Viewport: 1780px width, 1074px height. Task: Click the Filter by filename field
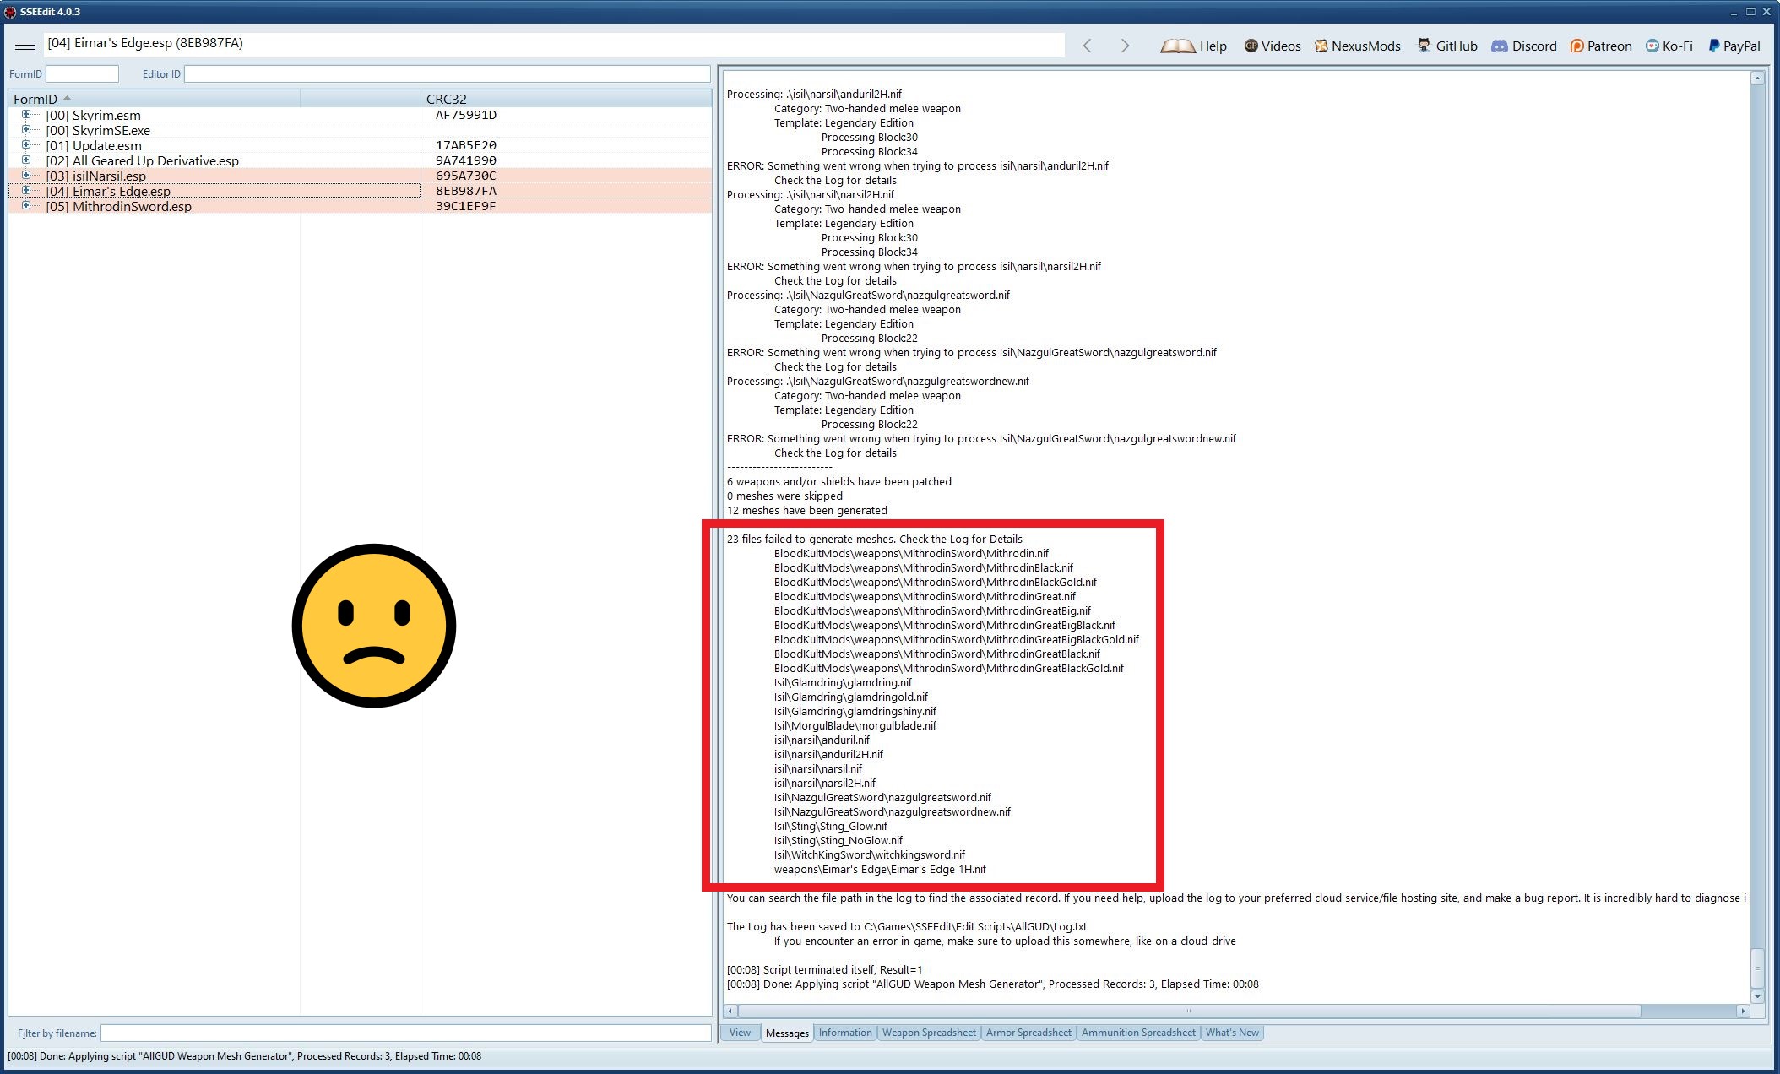[x=405, y=1033]
